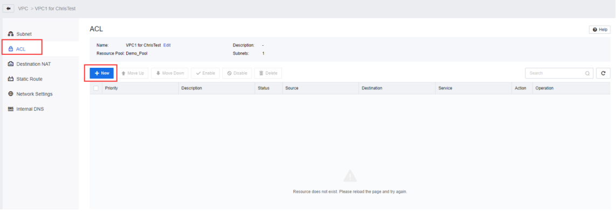Click the Demo_Pool resource pool value
The image size is (616, 212).
136,53
